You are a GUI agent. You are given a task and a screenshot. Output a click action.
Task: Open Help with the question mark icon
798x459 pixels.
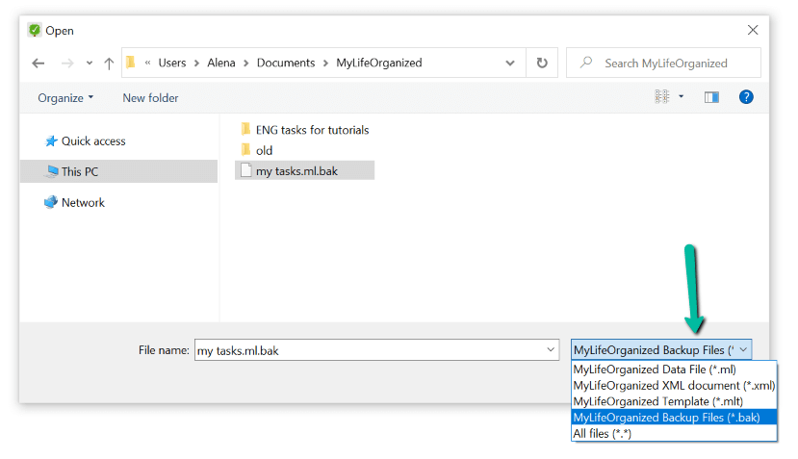click(746, 96)
